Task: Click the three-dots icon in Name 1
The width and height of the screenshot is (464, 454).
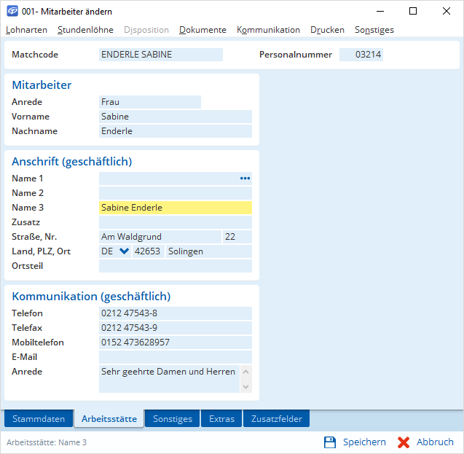Action: 245,179
